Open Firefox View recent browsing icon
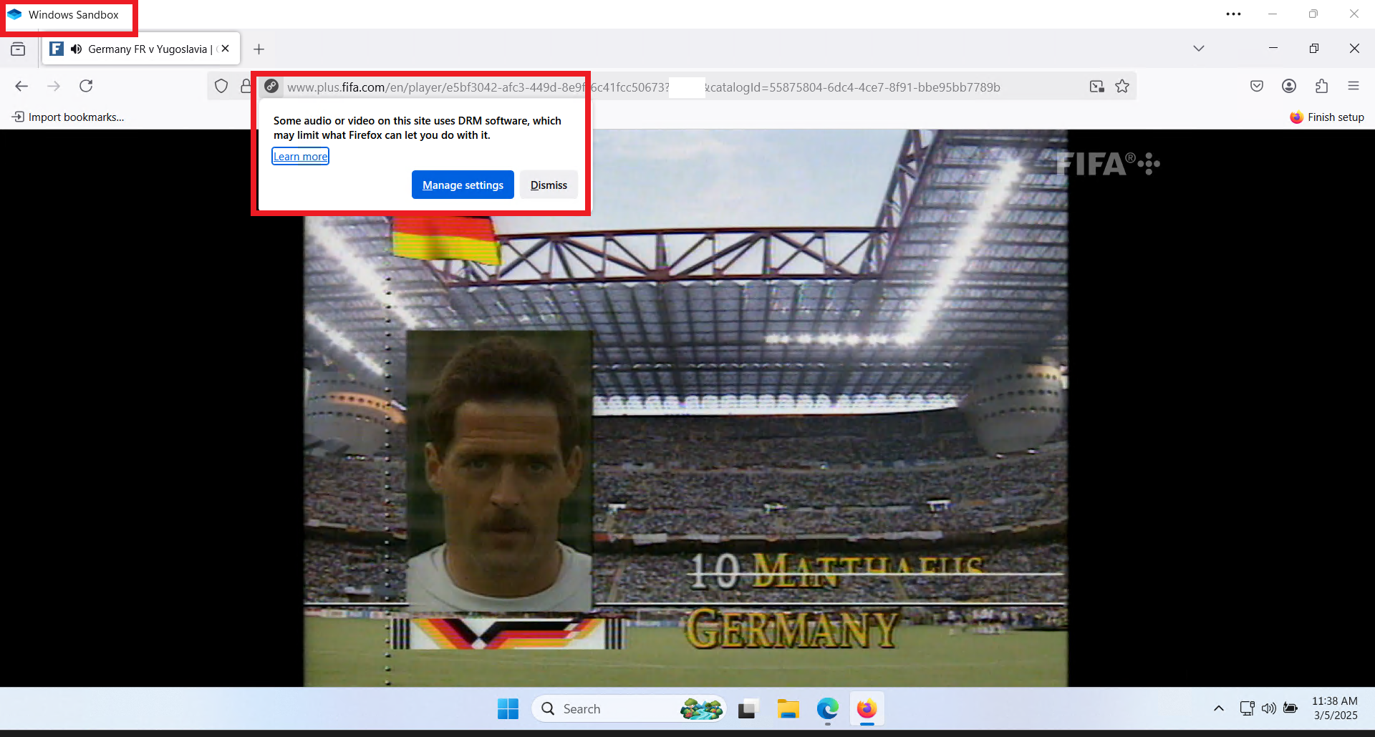 click(18, 49)
